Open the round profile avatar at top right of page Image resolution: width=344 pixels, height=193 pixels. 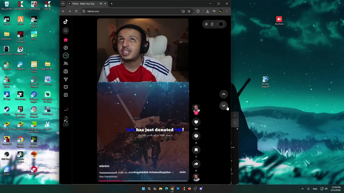click(x=221, y=24)
